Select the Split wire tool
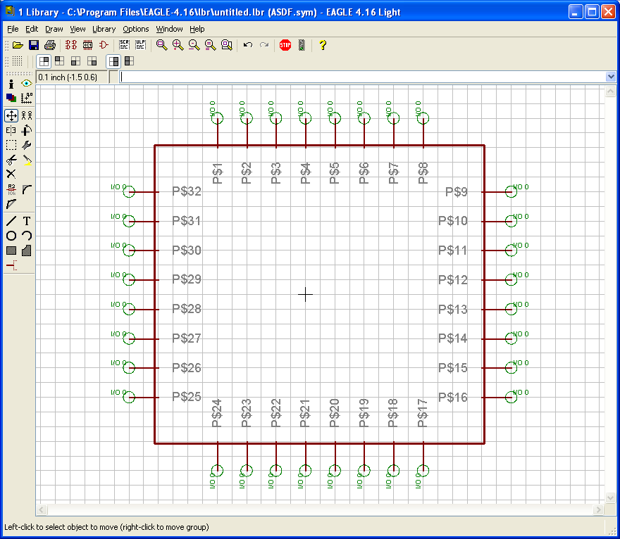 pos(11,204)
